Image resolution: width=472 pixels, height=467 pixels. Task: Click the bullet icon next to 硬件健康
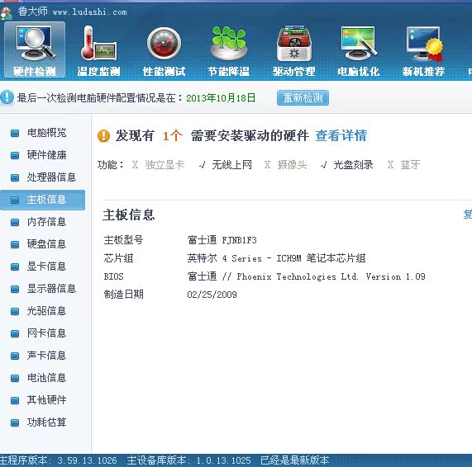click(x=15, y=155)
